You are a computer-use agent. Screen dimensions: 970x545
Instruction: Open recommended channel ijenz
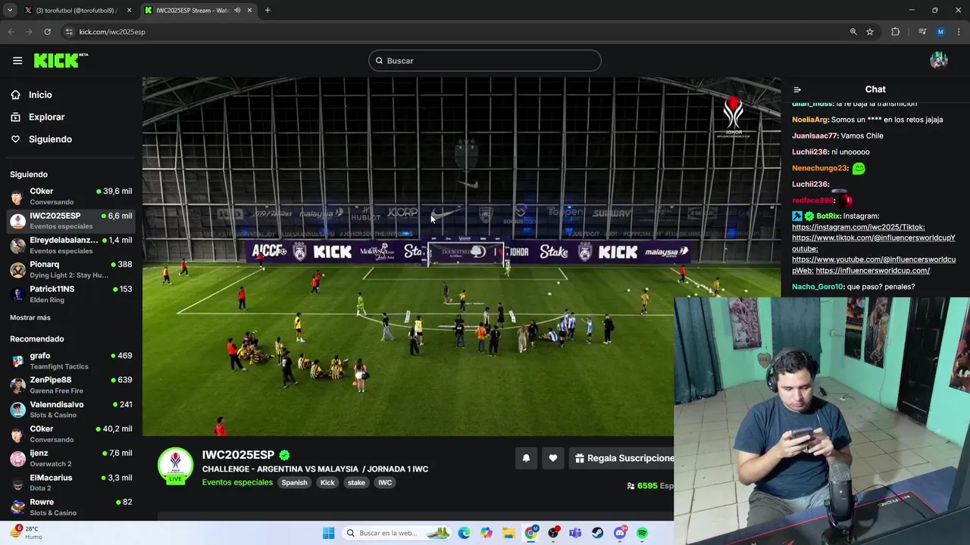71,459
